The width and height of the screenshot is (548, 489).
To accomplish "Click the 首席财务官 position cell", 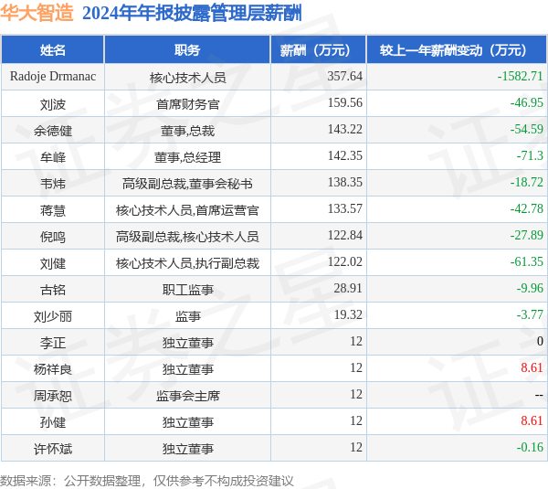I will tap(187, 104).
